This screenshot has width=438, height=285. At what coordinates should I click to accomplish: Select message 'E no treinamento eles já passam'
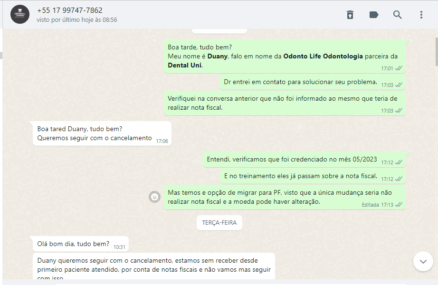tap(313, 176)
